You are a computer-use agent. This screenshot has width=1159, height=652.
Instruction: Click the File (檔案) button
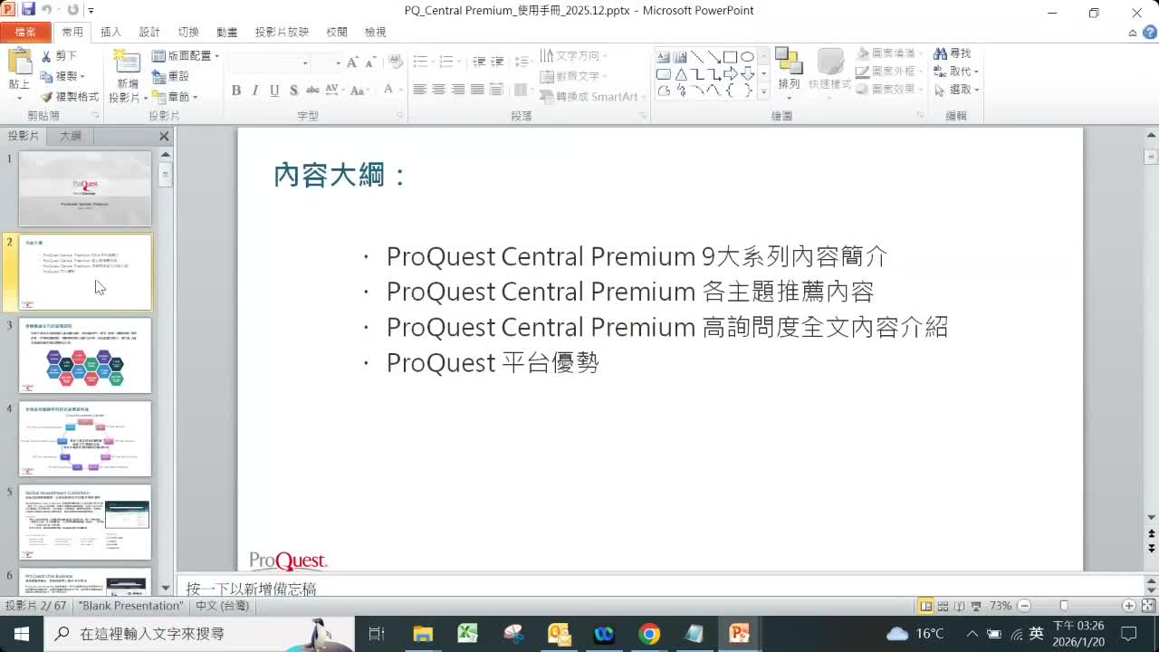25,32
